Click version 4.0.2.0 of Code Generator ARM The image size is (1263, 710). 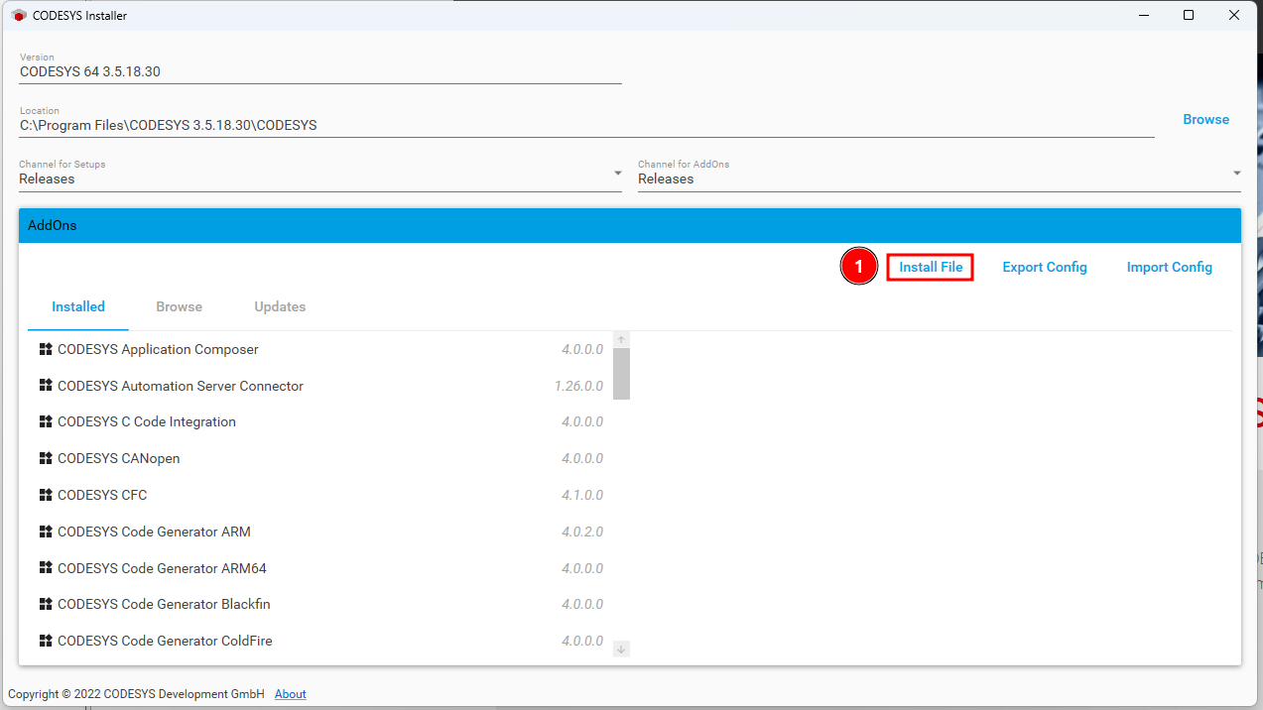pyautogui.click(x=582, y=532)
